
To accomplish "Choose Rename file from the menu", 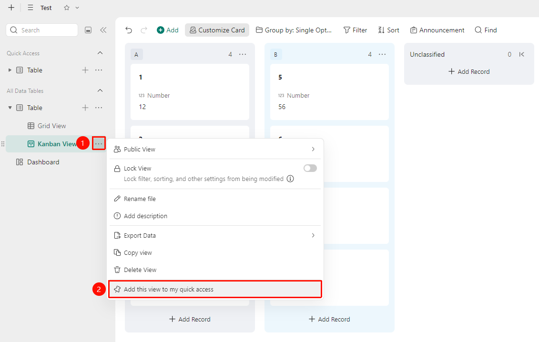I will [215, 199].
